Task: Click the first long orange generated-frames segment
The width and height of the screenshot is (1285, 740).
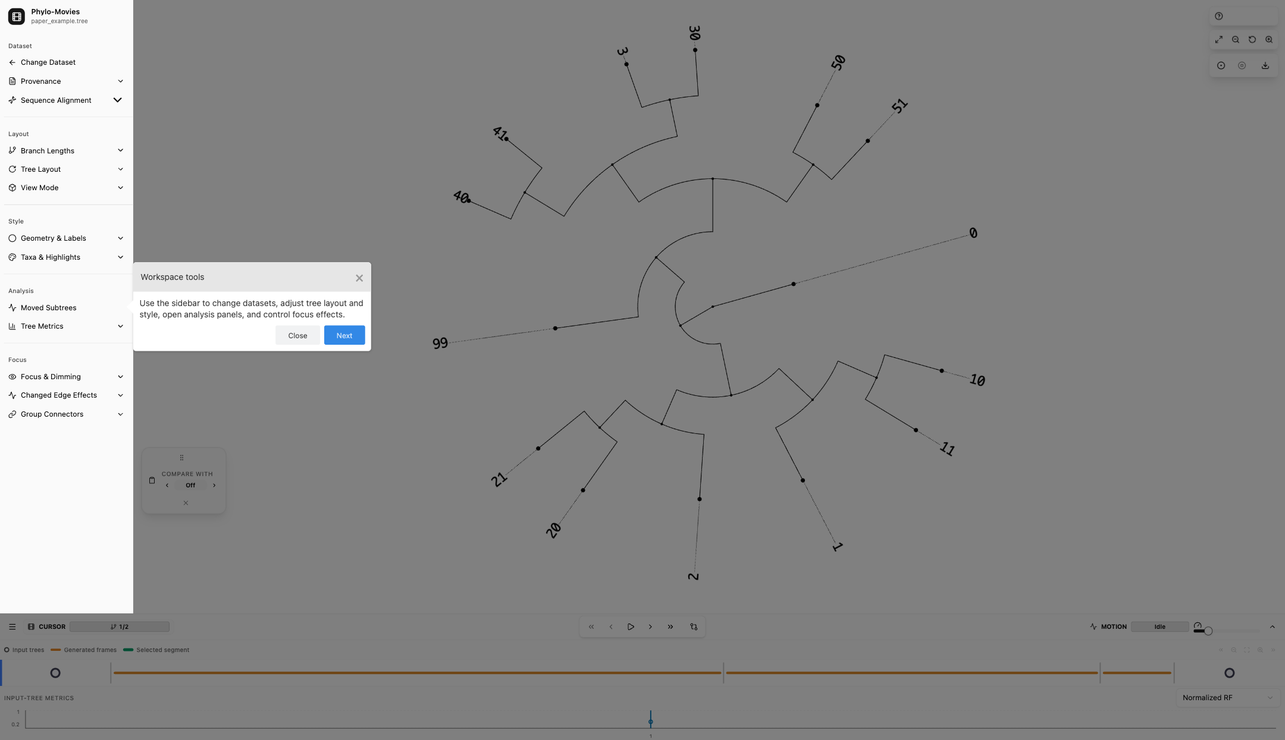Action: tap(417, 673)
